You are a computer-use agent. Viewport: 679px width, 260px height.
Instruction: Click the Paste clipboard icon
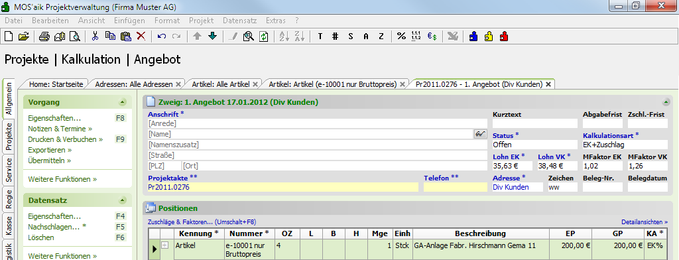(125, 36)
